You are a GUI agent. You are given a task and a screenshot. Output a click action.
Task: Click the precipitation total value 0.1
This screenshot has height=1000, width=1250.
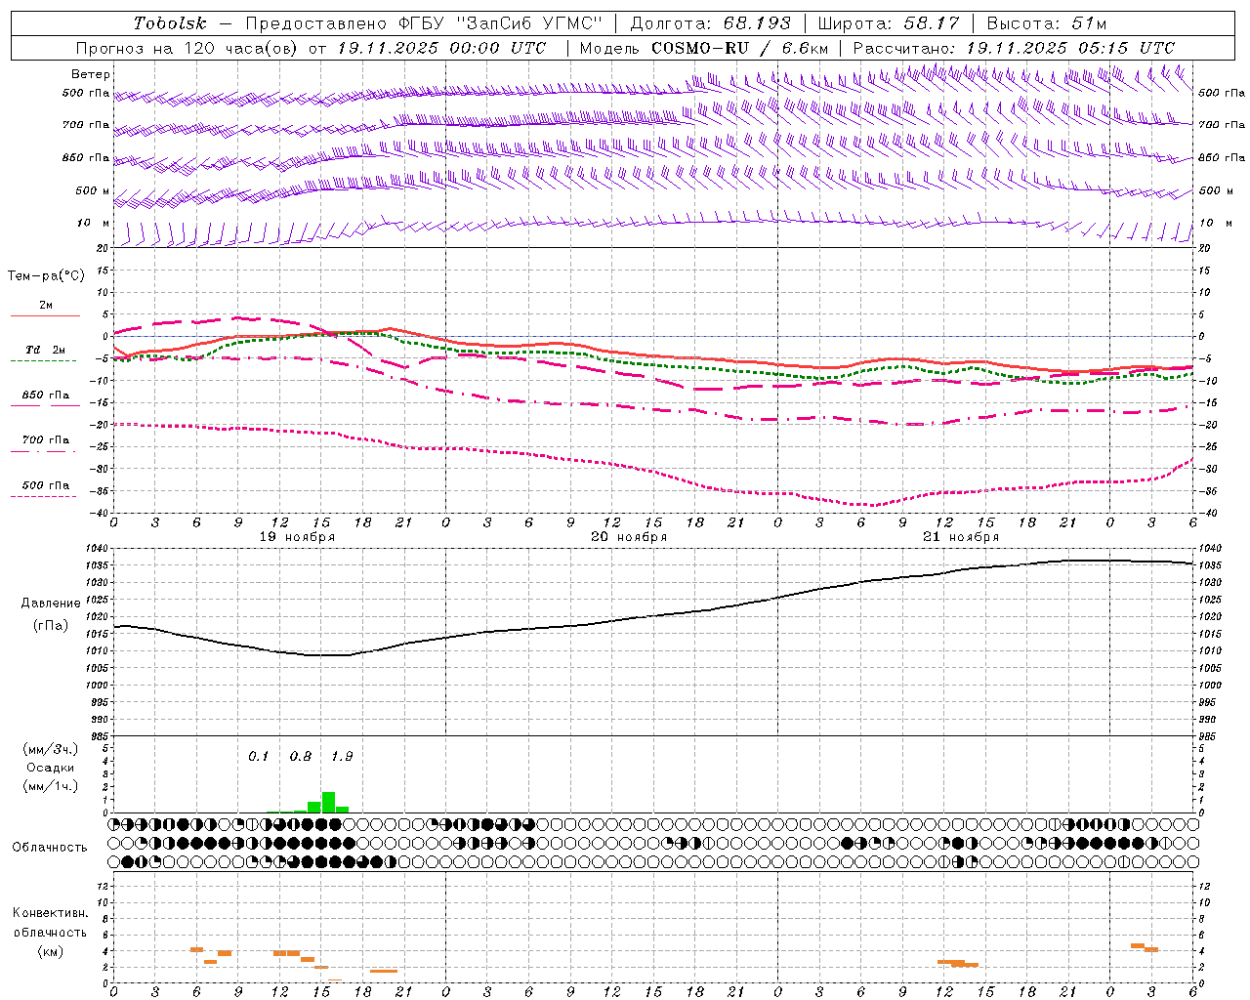pos(258,757)
